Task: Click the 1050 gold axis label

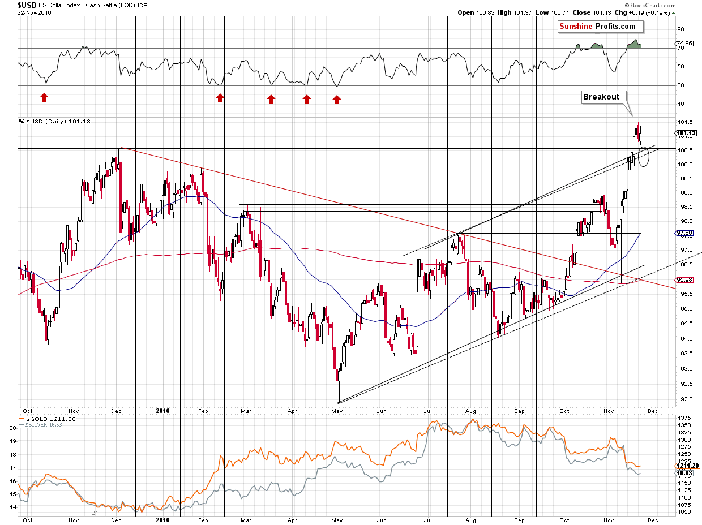Action: (683, 511)
